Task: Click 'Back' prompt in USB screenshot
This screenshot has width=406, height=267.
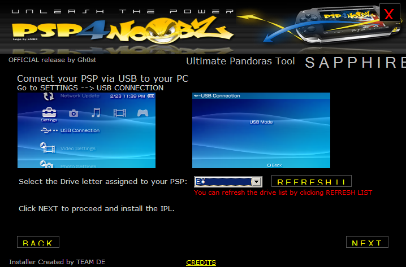Action: [274, 165]
